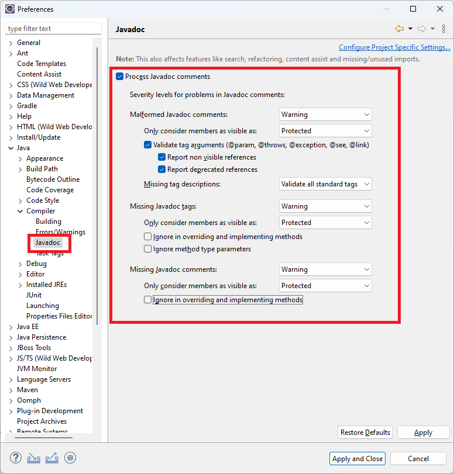The width and height of the screenshot is (454, 474).
Task: Expand the Maven tree node
Action: coord(10,390)
